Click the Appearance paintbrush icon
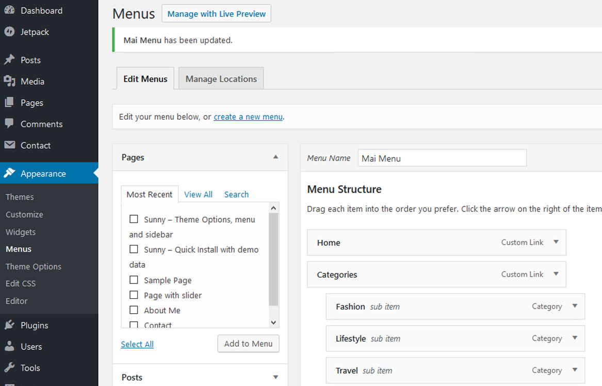602x386 pixels. point(10,173)
